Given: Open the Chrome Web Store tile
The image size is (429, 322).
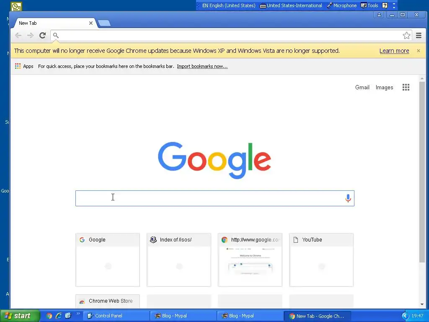Looking at the screenshot, I should click(x=108, y=301).
